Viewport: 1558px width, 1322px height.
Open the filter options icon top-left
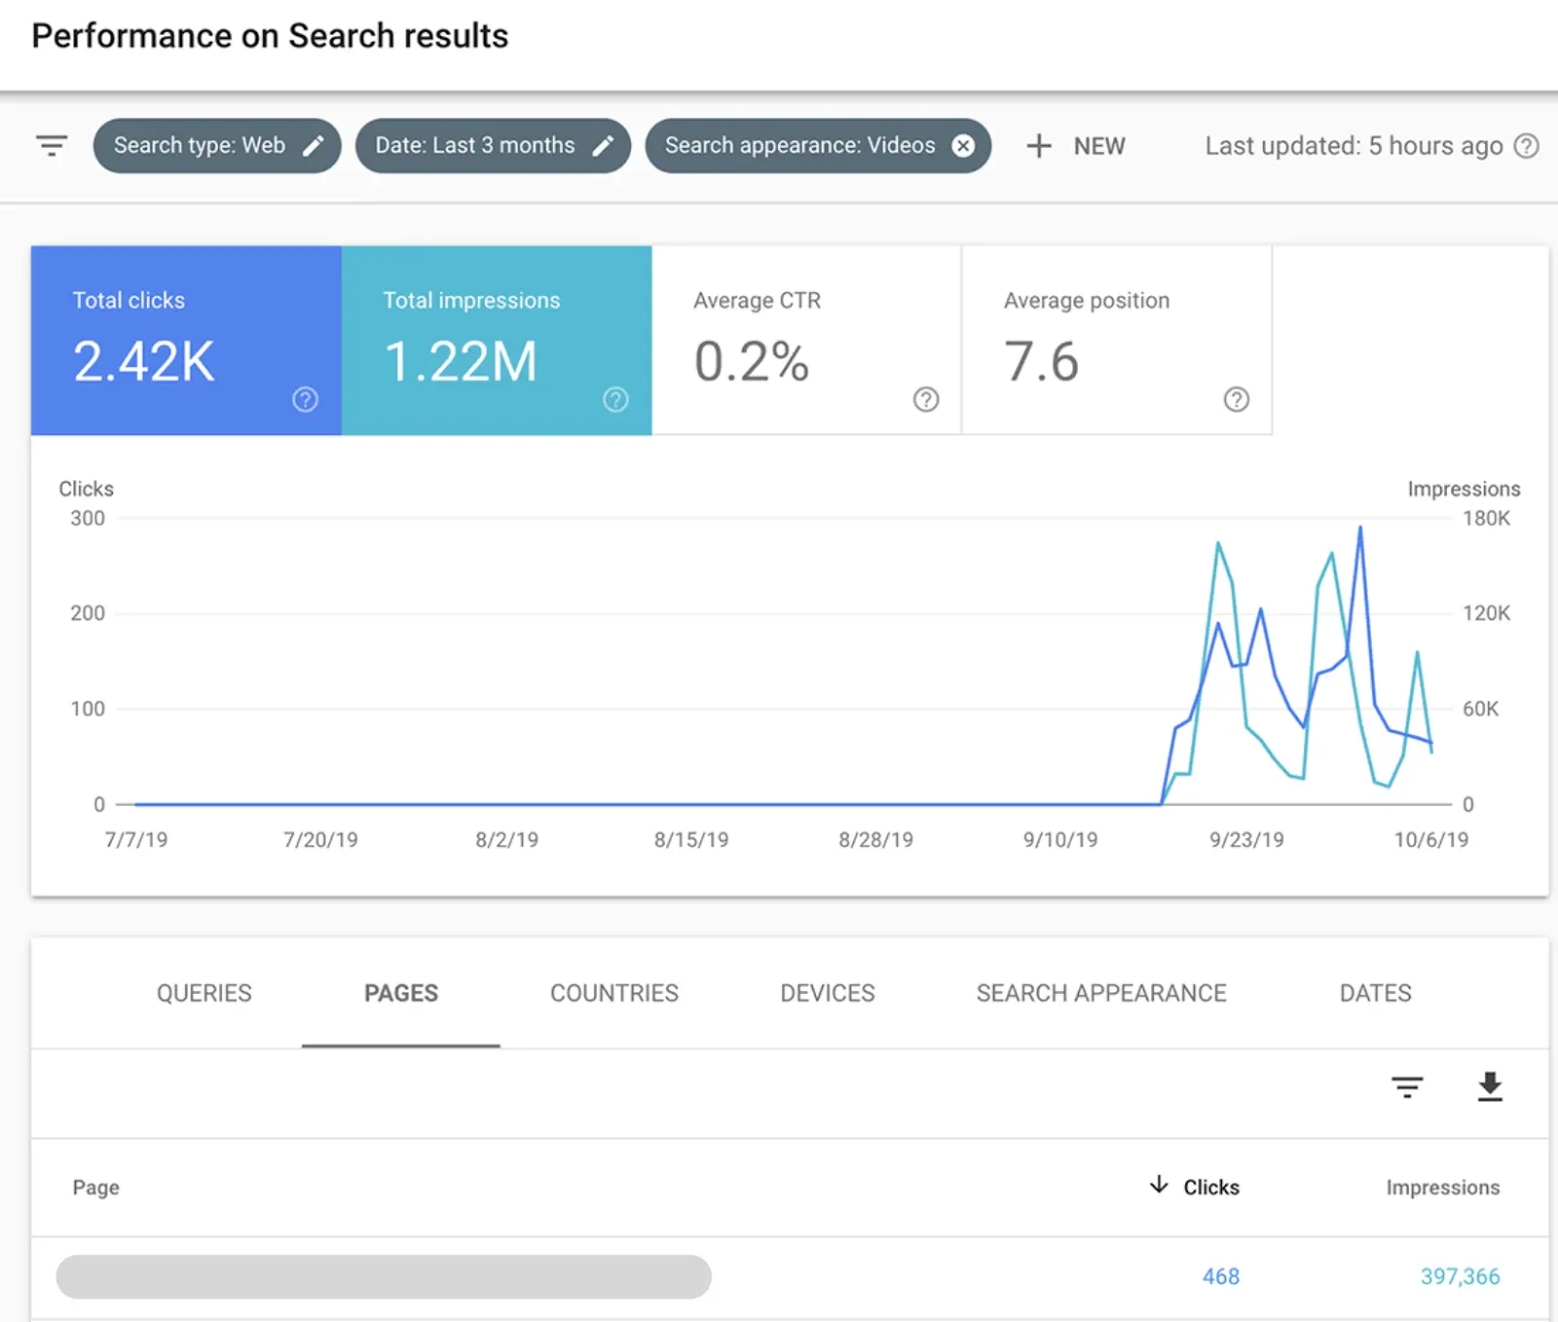pos(51,145)
